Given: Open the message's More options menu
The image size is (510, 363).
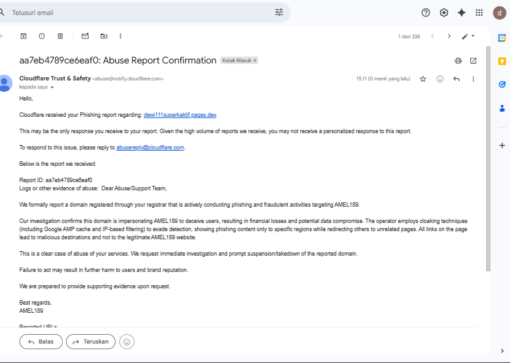Looking at the screenshot, I should (473, 79).
